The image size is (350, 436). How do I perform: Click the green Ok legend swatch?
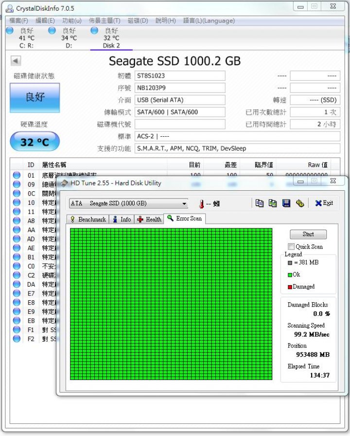pos(290,275)
